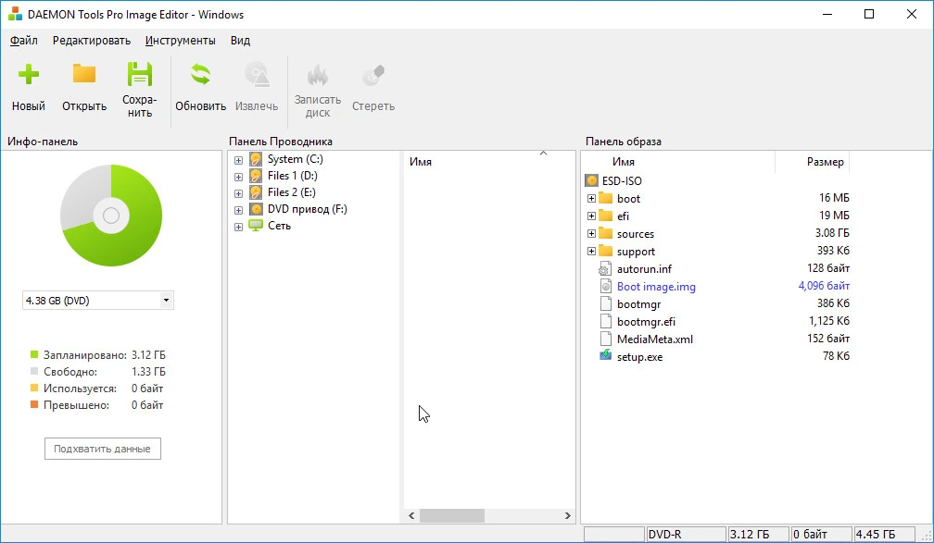
Task: Expand the System (C:) tree node
Action: (x=238, y=160)
